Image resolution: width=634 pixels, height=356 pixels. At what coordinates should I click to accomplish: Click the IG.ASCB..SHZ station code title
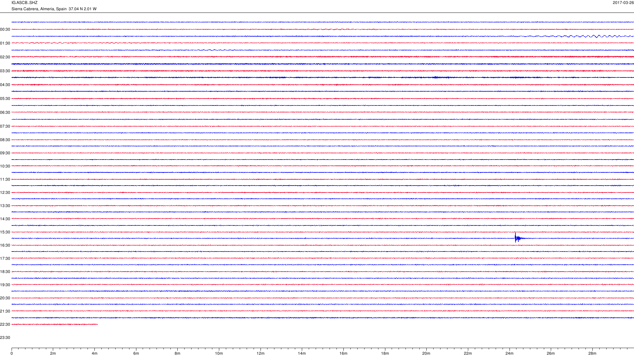click(24, 3)
